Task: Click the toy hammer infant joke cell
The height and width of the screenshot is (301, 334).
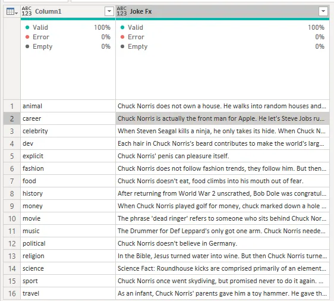Action: point(222,293)
